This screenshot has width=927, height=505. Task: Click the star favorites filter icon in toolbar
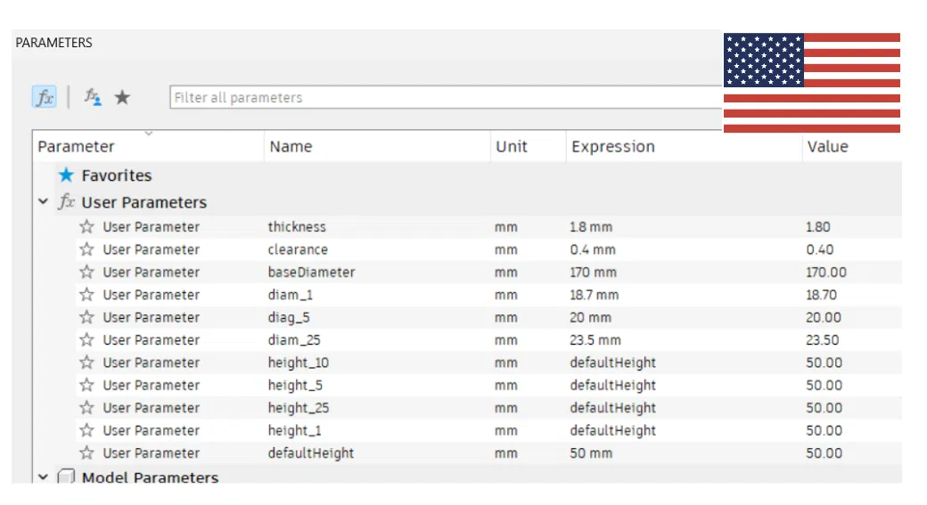(122, 97)
